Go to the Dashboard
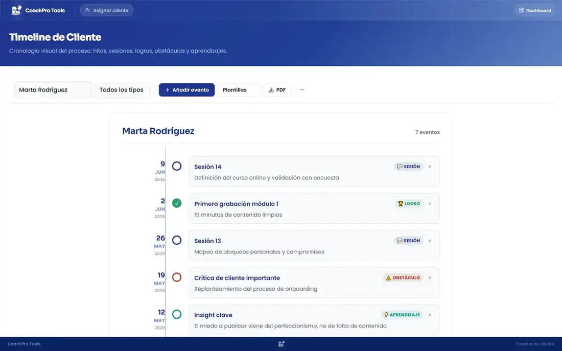This screenshot has width=562, height=351. coord(535,10)
